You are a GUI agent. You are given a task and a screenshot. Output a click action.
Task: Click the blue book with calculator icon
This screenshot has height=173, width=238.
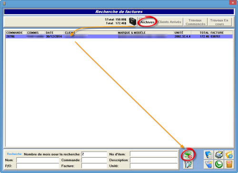coord(208,155)
